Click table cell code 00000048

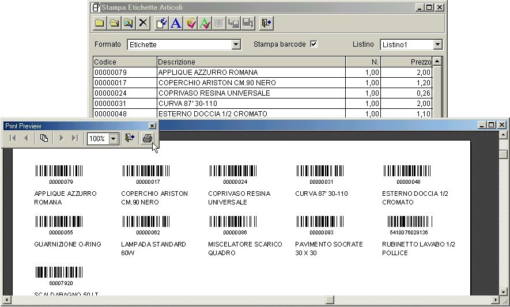[124, 113]
